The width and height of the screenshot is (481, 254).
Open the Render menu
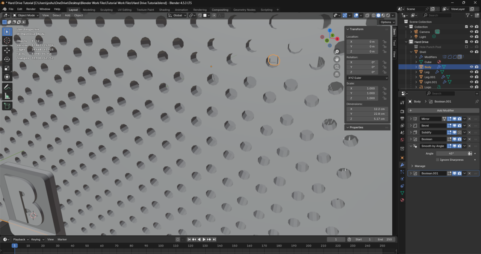click(31, 9)
